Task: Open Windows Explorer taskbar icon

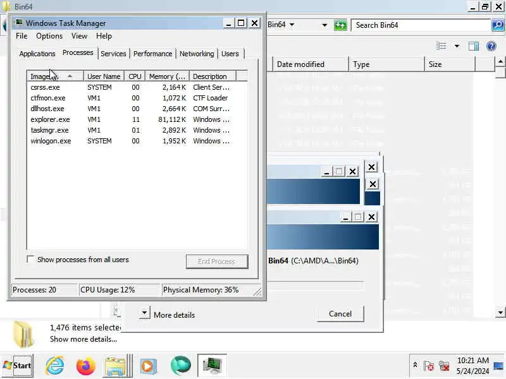Action: [115, 366]
